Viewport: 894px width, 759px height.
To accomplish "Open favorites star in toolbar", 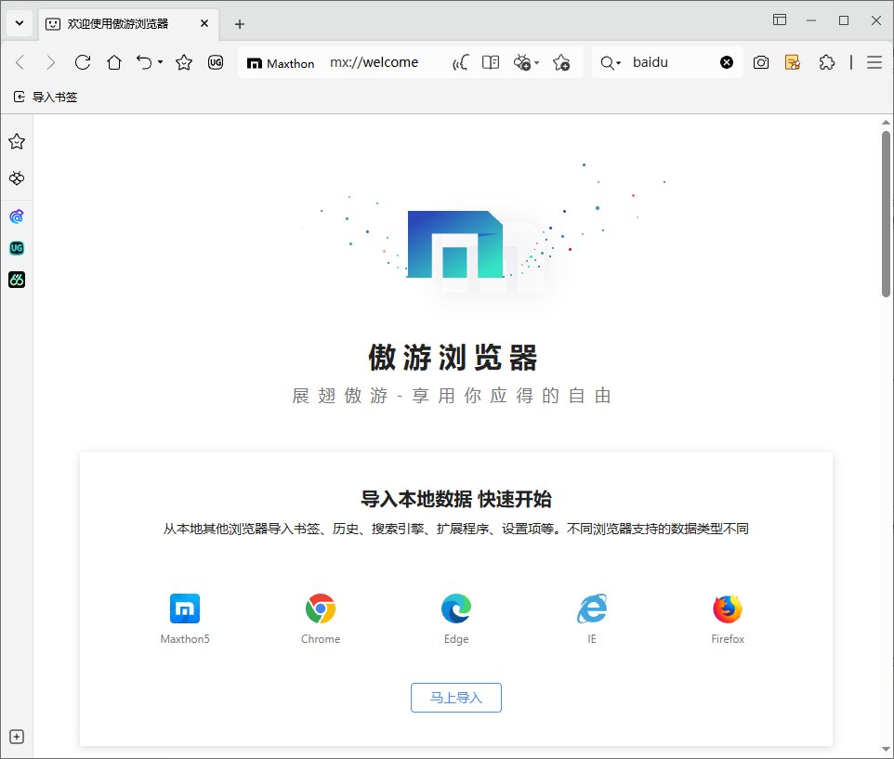I will click(184, 62).
